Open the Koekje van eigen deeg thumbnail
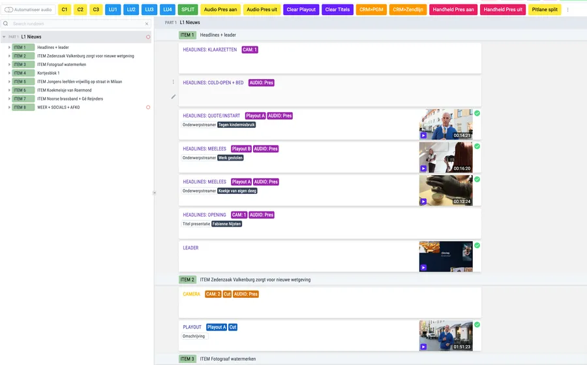The width and height of the screenshot is (587, 365). [446, 191]
